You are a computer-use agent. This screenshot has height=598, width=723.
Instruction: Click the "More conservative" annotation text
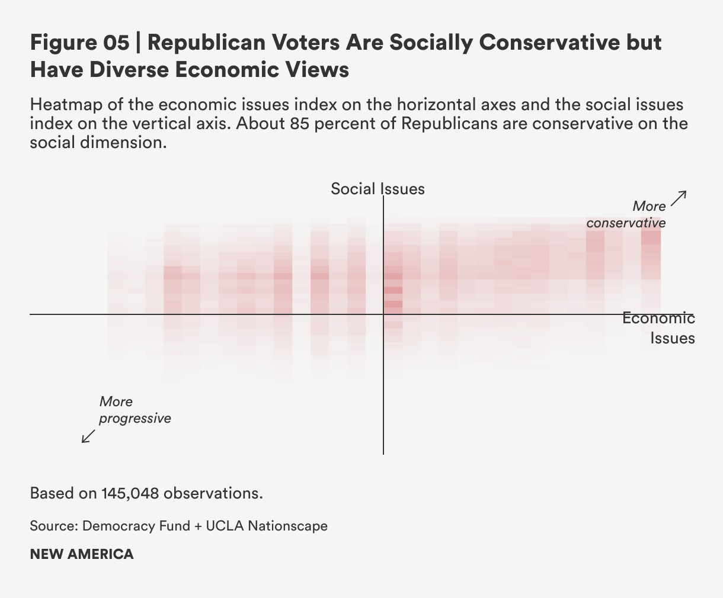coord(626,214)
